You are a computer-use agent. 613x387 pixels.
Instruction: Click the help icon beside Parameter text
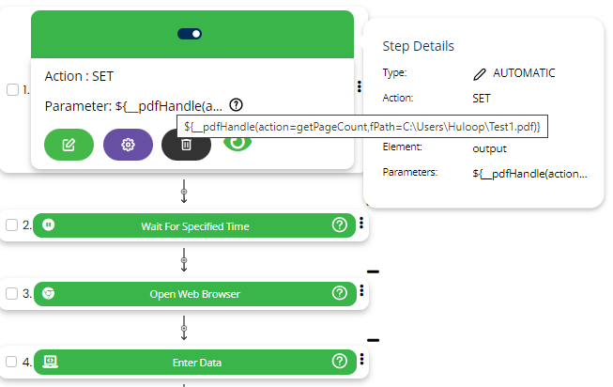tap(237, 105)
